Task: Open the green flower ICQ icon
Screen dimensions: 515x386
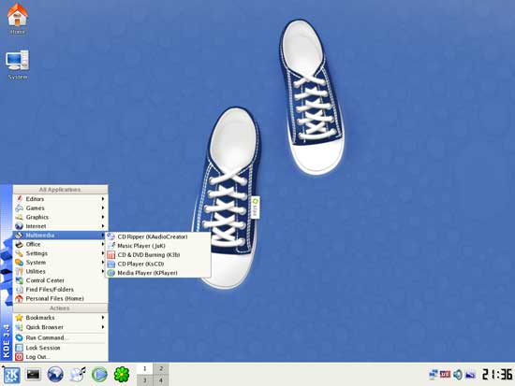Action: tap(122, 374)
